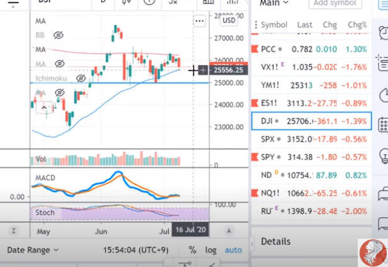This screenshot has width=388, height=267.
Task: Open the Date Range dropdown
Action: (x=33, y=250)
